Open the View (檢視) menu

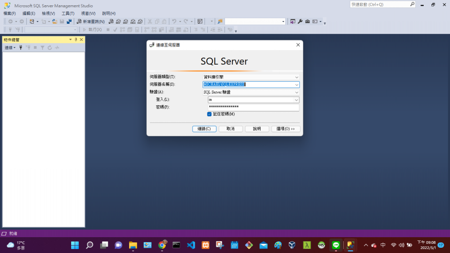(x=48, y=14)
